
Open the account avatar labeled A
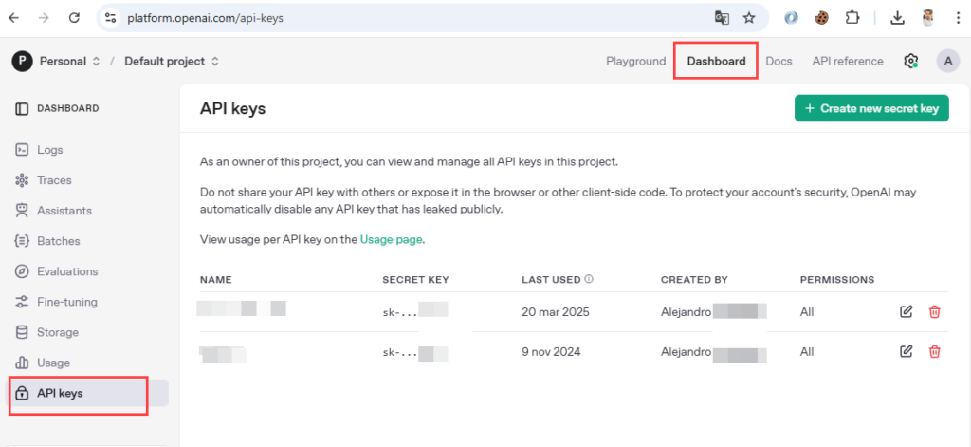[948, 62]
